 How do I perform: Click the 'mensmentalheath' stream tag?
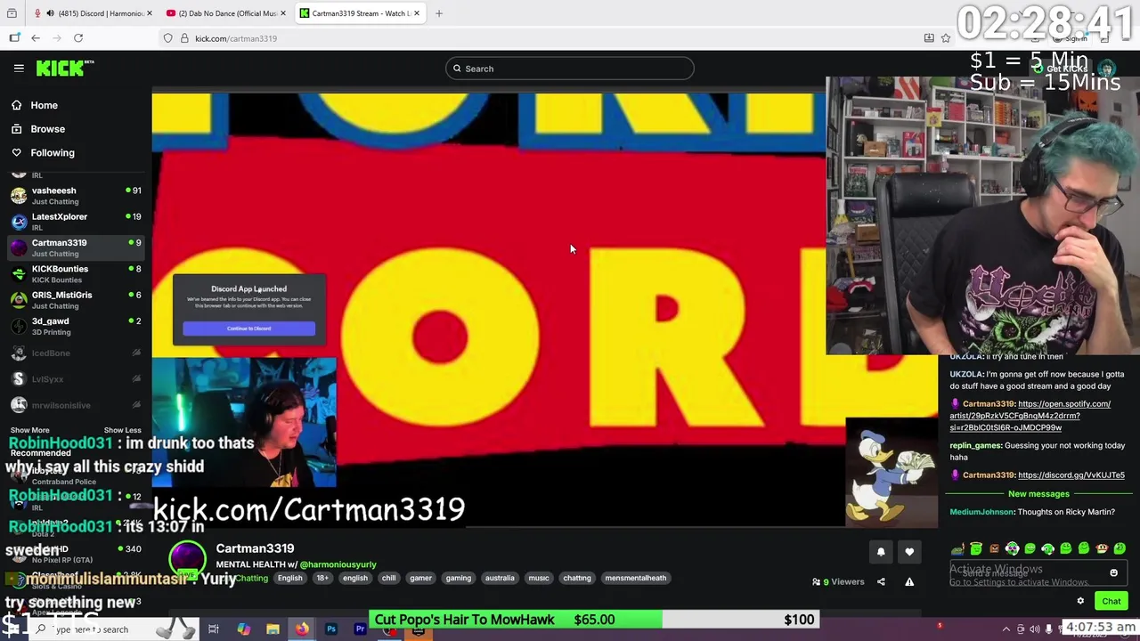coord(636,578)
